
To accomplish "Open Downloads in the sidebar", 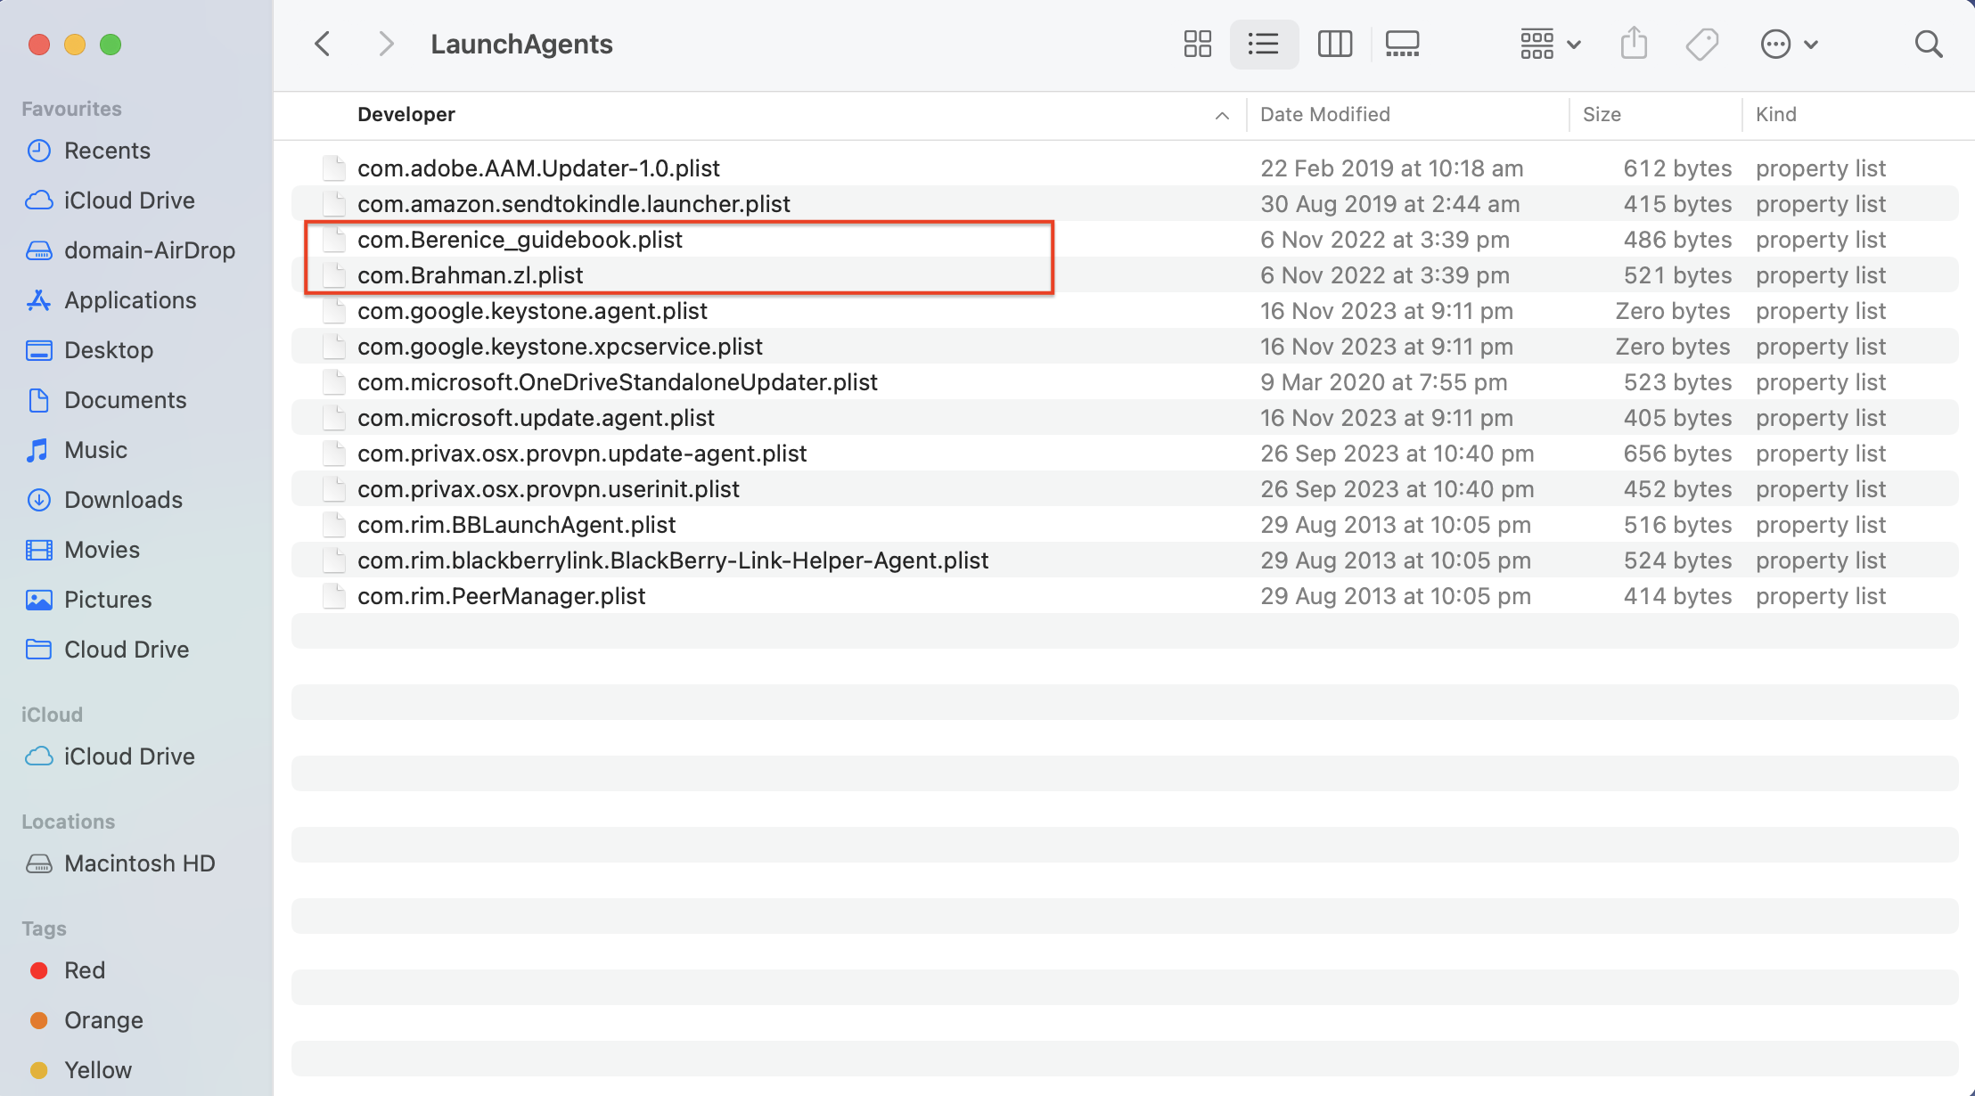I will pos(123,500).
